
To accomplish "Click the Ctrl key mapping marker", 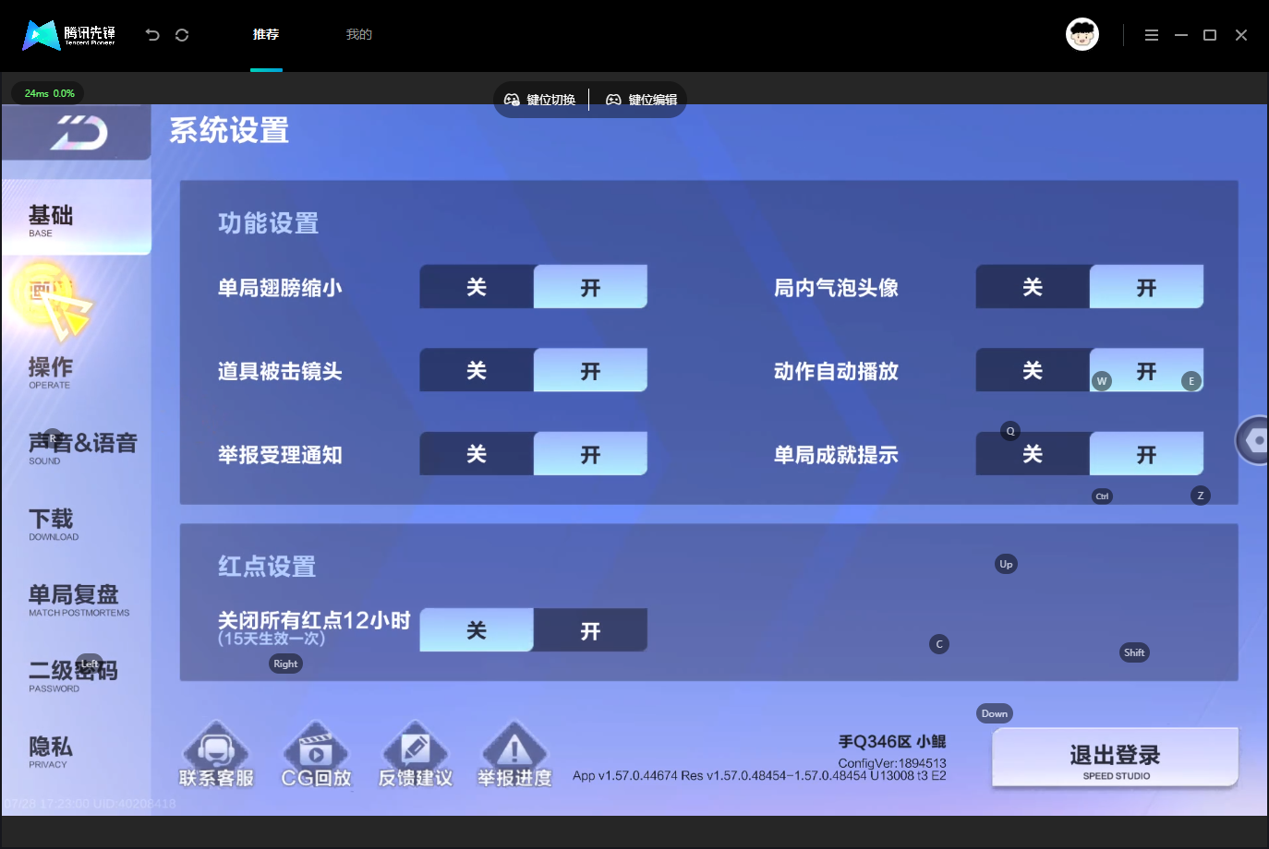I will click(1102, 496).
